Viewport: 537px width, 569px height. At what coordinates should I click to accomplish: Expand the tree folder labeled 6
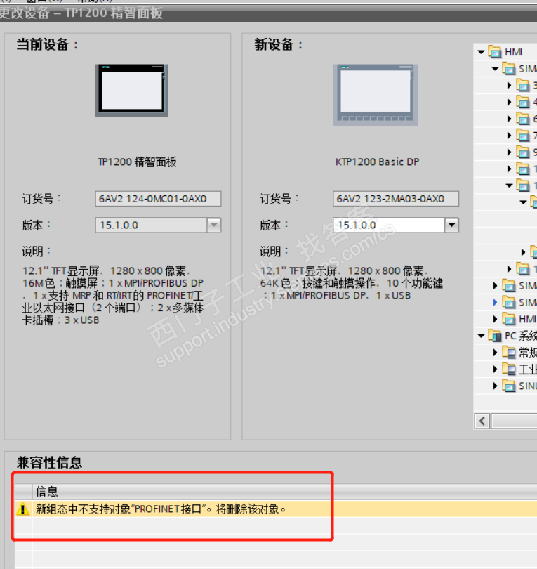pos(509,119)
